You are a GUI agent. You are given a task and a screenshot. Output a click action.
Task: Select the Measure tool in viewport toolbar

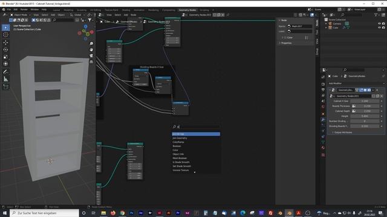pyautogui.click(x=5, y=79)
